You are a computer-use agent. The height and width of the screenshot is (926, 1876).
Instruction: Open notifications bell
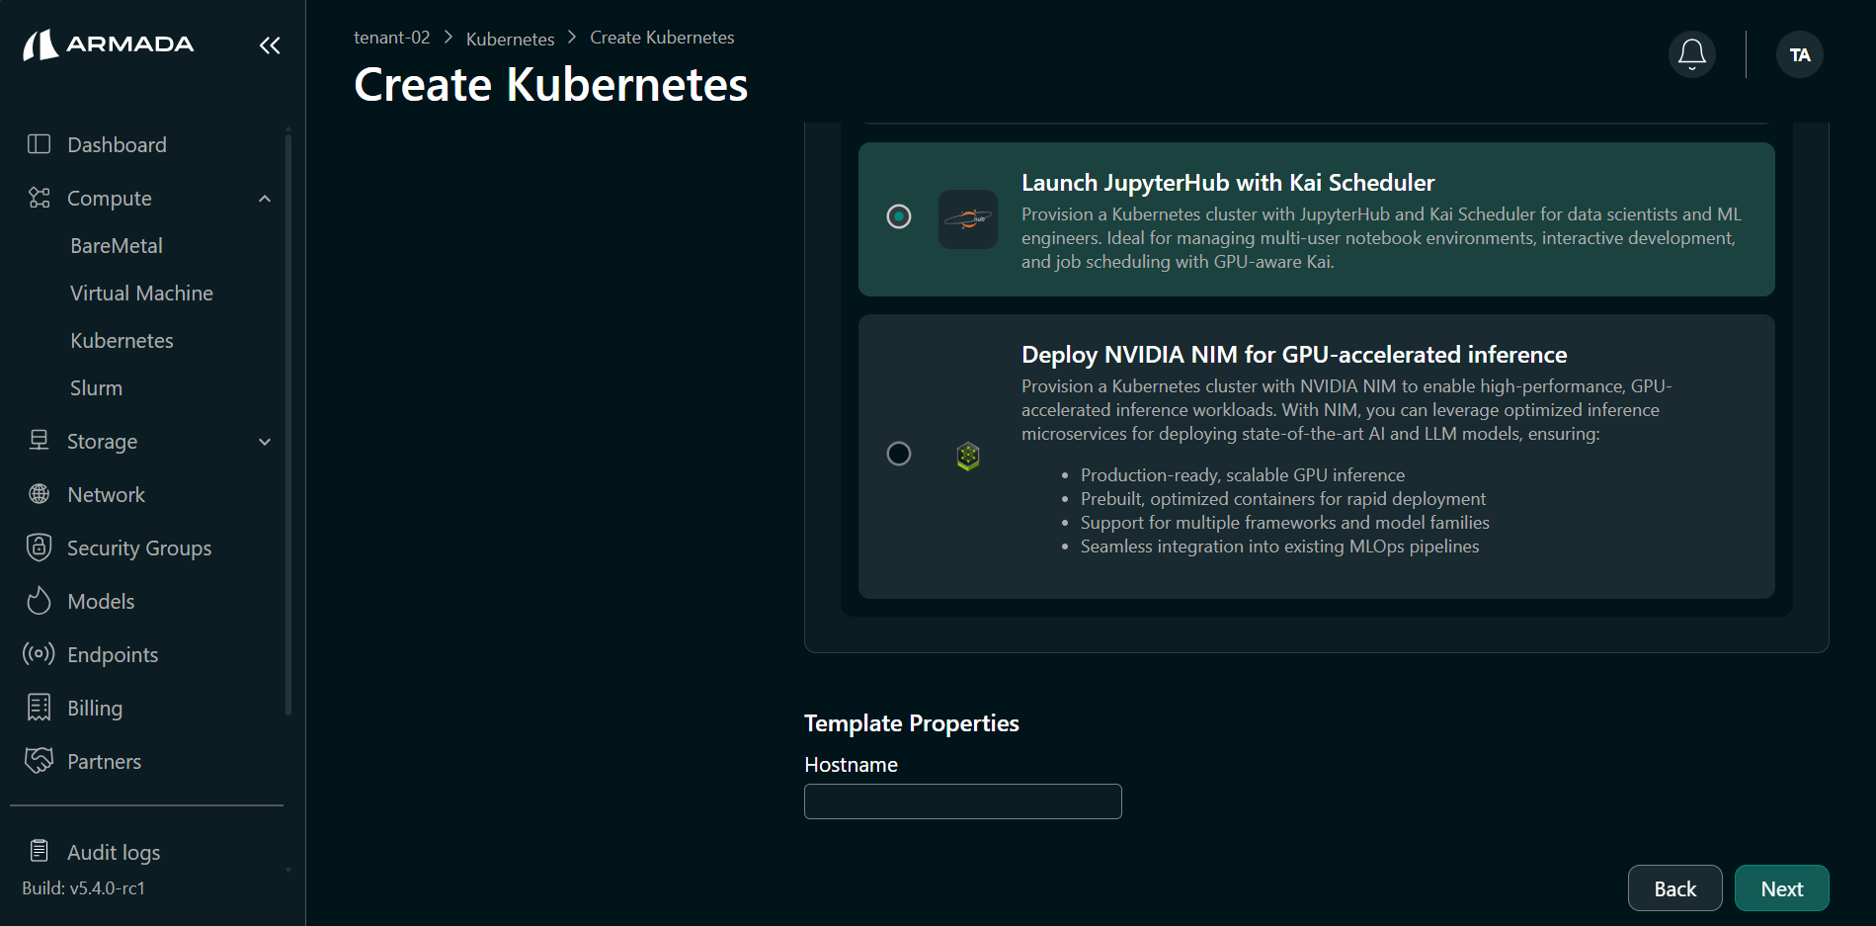coord(1692,54)
